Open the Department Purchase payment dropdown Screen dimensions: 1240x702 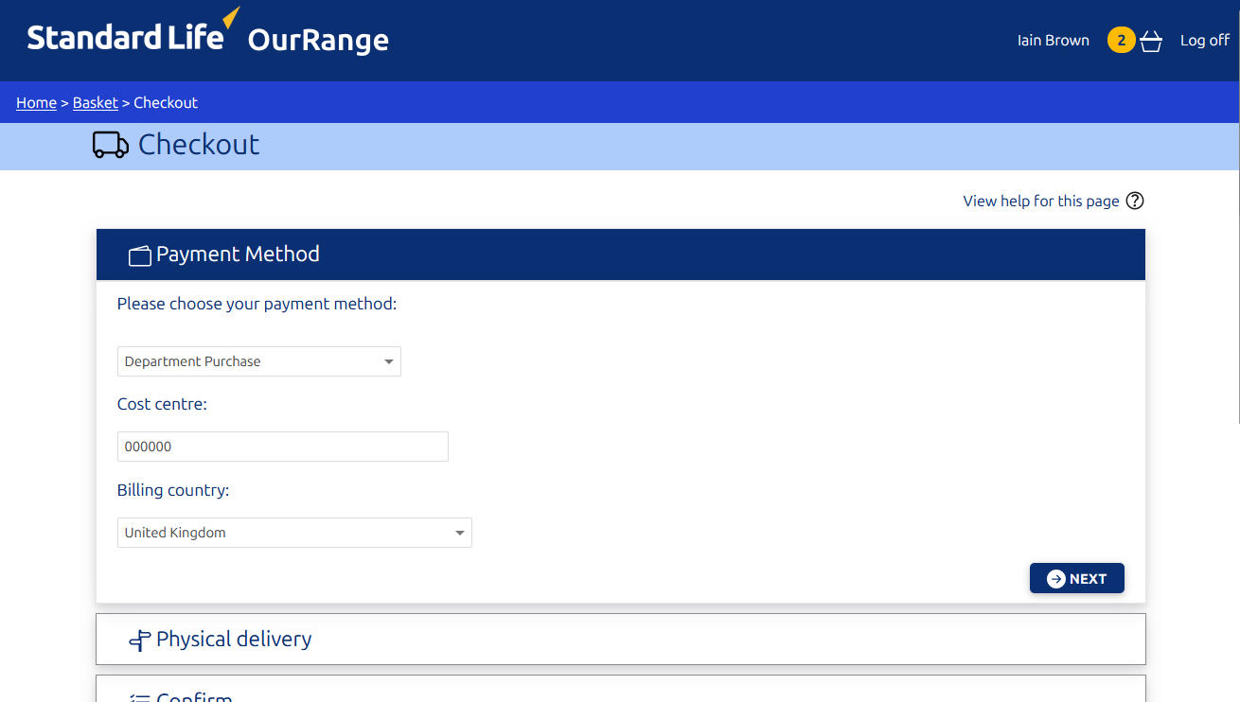[x=258, y=361]
